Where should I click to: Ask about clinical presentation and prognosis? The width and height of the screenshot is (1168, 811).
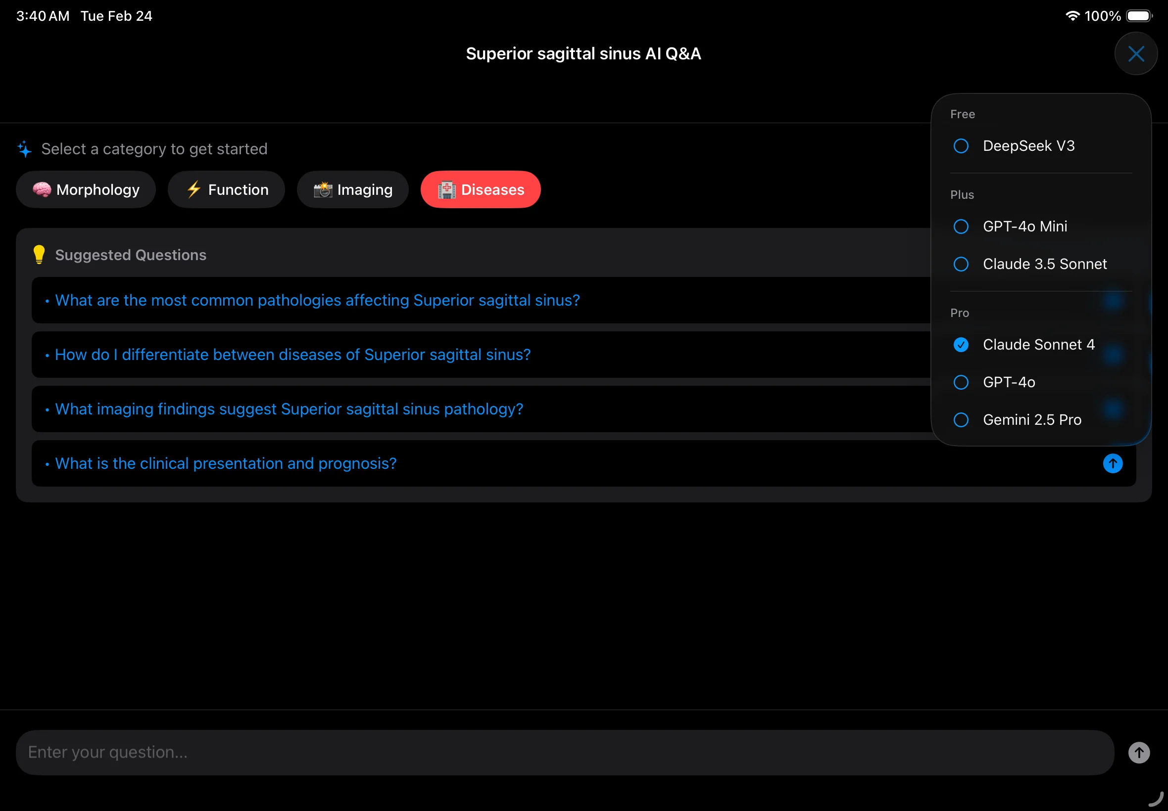226,463
